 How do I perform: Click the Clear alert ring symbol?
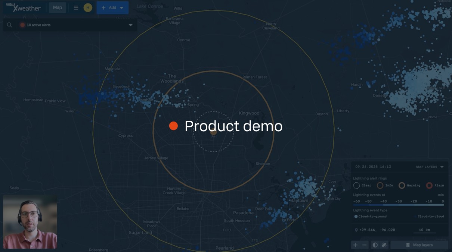click(356, 185)
